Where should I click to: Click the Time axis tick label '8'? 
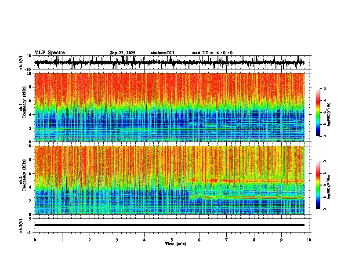[254, 240]
